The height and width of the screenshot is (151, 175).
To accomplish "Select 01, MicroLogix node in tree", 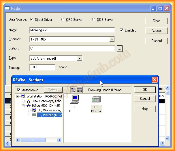I will tap(49, 115).
